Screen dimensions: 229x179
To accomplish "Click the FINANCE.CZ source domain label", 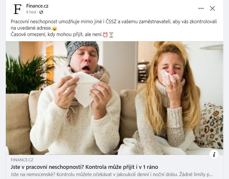I will point(22,160).
